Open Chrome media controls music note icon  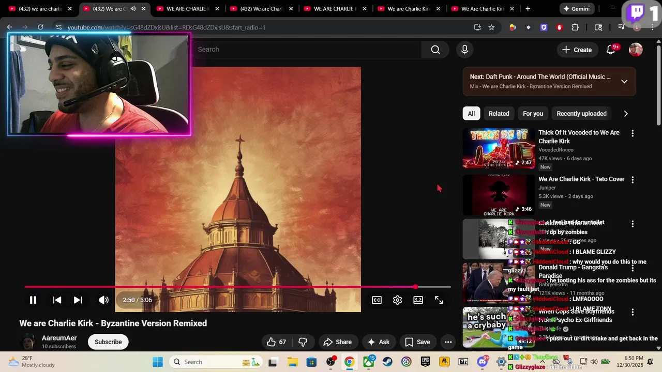tap(622, 27)
